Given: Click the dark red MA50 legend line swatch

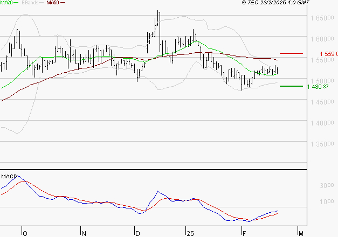Looking at the screenshot, I should click(63, 3).
